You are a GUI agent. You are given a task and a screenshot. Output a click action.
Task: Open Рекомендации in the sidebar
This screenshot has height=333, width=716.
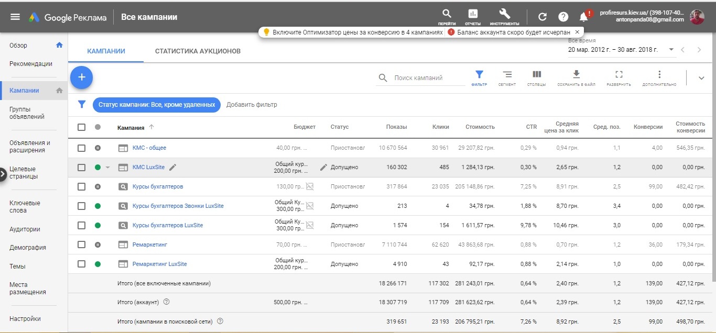[31, 64]
